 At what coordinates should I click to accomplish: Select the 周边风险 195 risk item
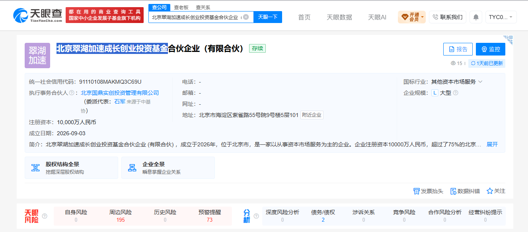(x=121, y=216)
